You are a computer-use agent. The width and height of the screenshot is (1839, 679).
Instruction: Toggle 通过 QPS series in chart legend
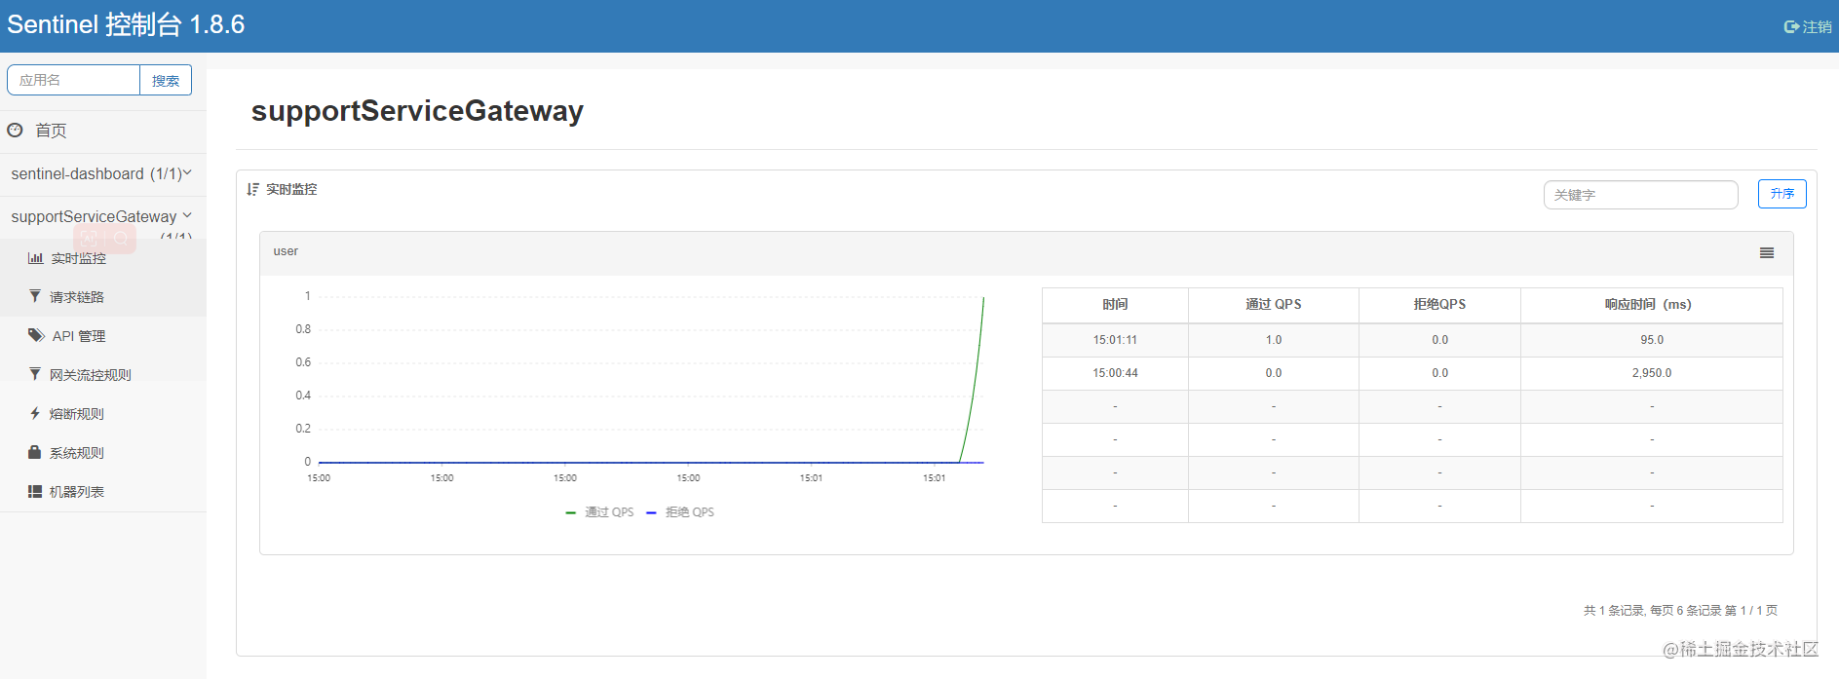coord(600,512)
